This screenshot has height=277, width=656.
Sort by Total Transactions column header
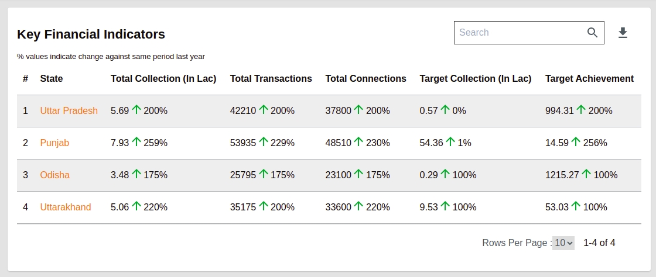click(271, 78)
